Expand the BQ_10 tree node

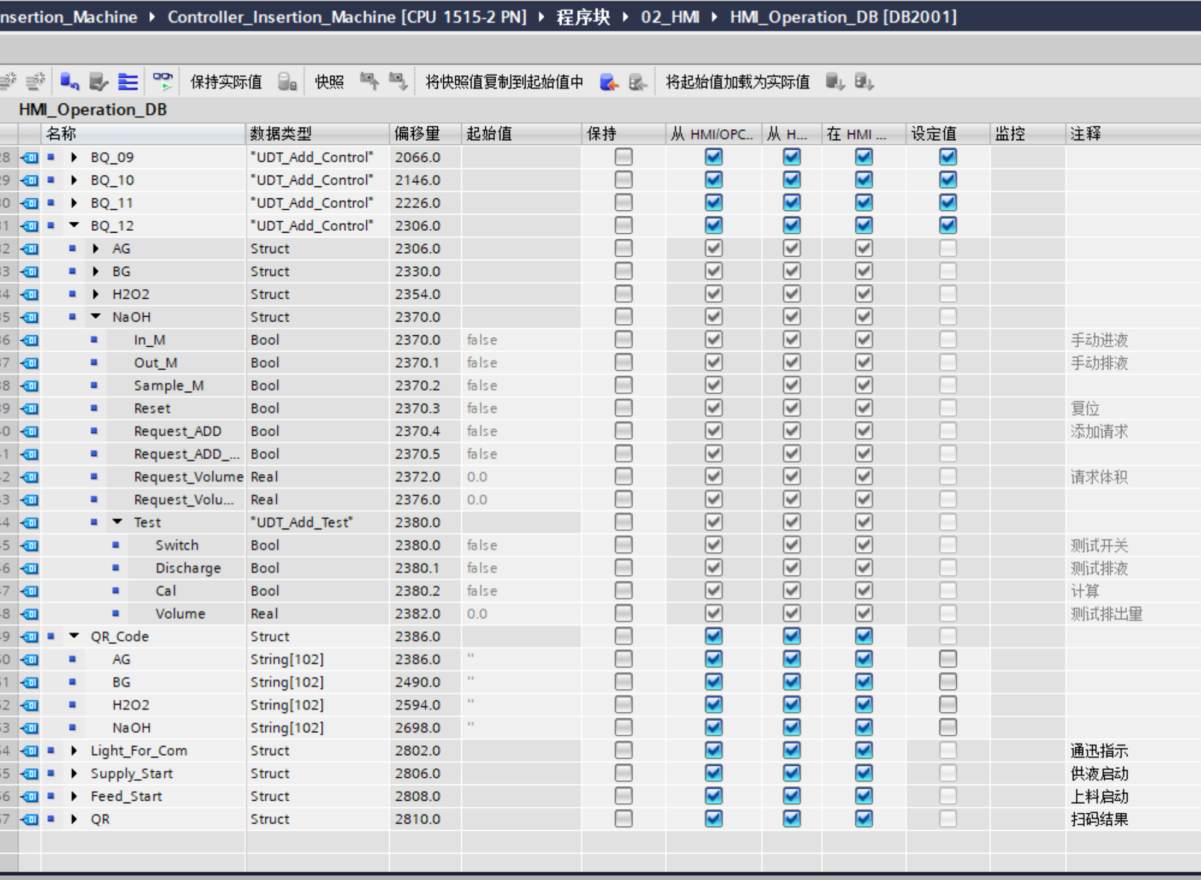tap(74, 180)
